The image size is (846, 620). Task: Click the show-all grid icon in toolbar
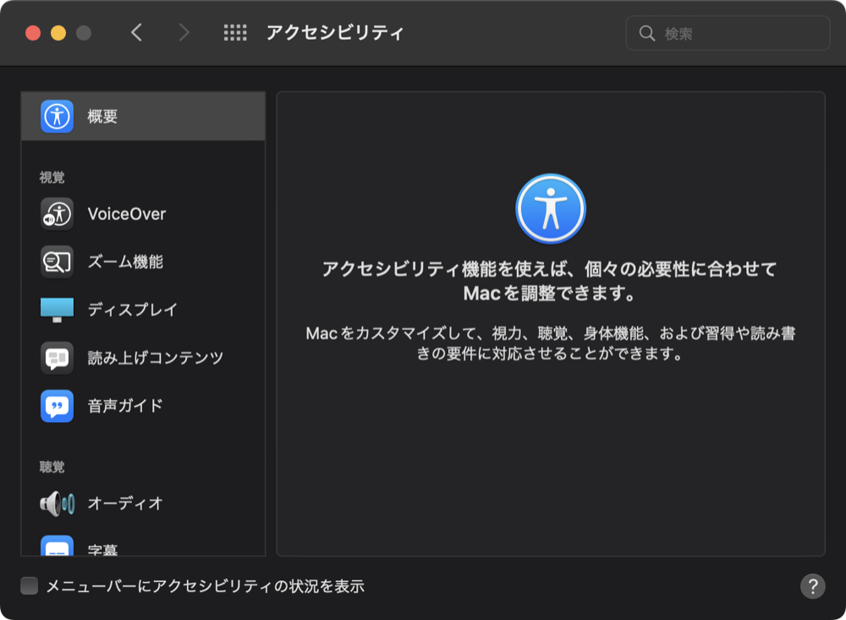[x=235, y=33]
